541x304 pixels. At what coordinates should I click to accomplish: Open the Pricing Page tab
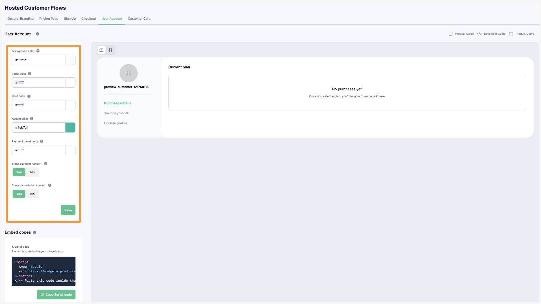[x=49, y=19]
